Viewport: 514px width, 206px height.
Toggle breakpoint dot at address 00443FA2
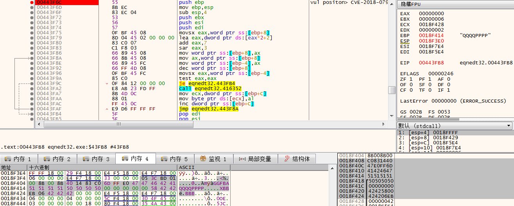[31, 89]
